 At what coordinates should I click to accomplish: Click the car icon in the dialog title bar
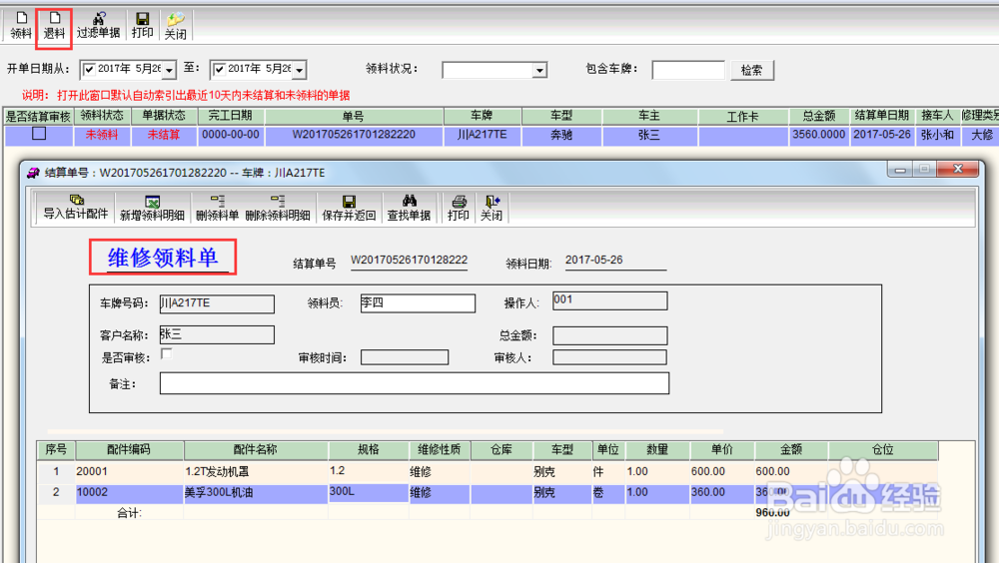tap(33, 173)
